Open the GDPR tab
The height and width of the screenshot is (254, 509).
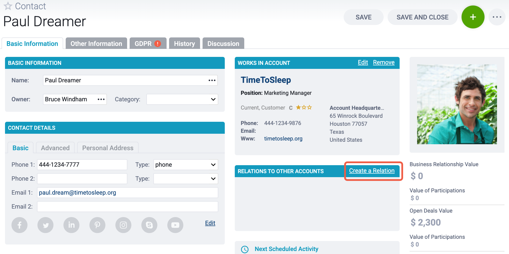click(148, 43)
